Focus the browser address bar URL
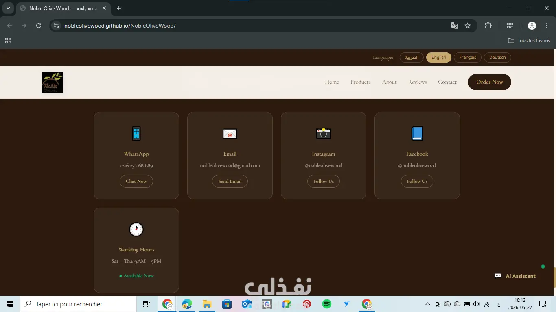 point(120,26)
